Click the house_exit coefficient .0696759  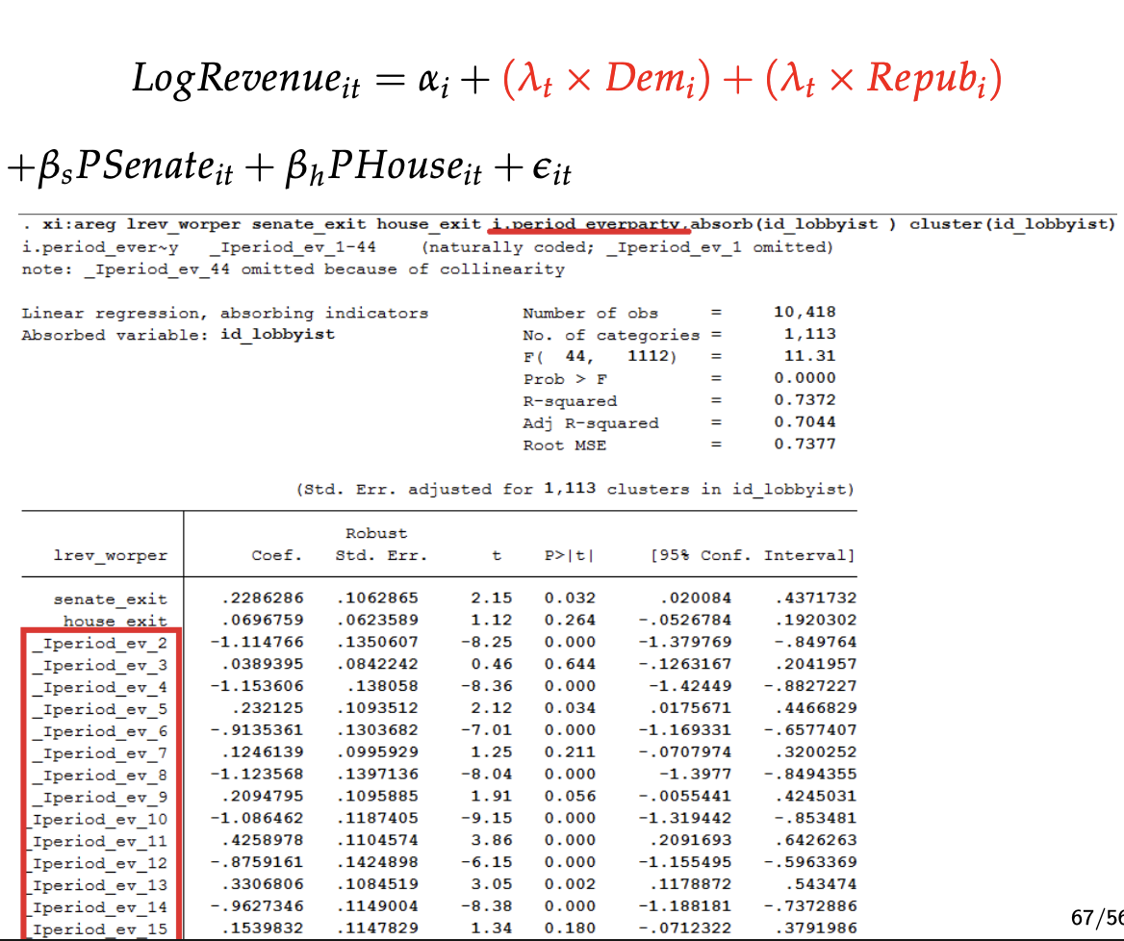(263, 620)
